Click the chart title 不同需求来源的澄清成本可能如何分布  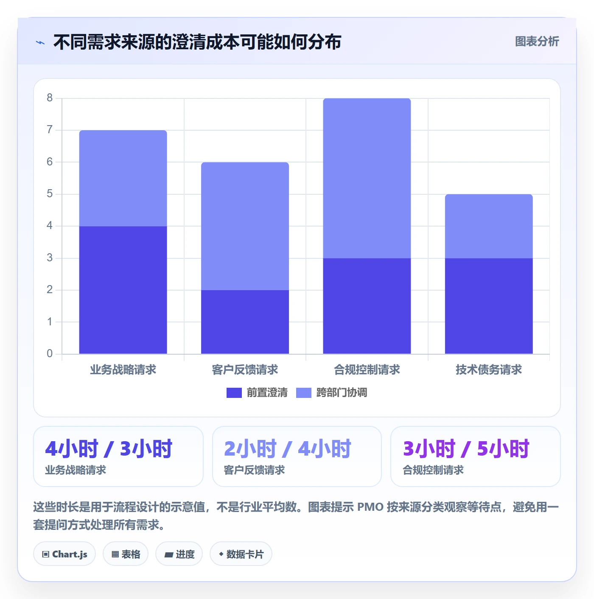pyautogui.click(x=197, y=42)
